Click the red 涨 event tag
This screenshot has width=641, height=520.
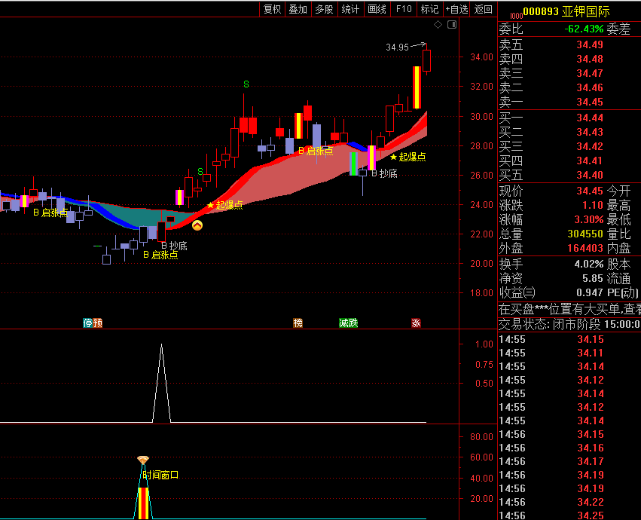[416, 323]
